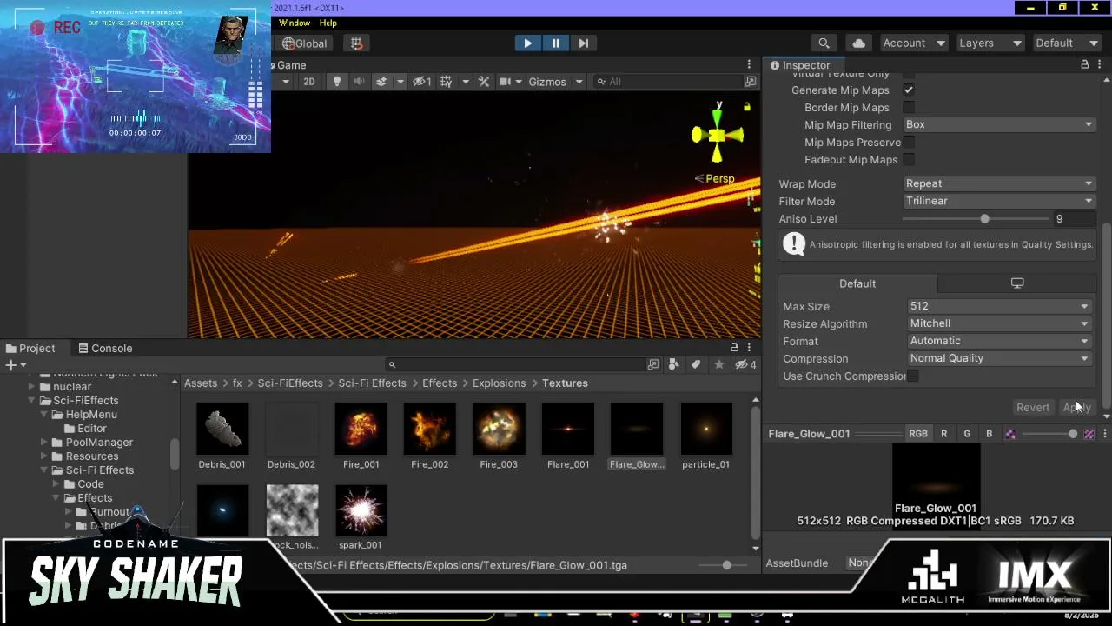Open the grid settings dropdown arrow
This screenshot has height=626, width=1112.
pyautogui.click(x=465, y=82)
